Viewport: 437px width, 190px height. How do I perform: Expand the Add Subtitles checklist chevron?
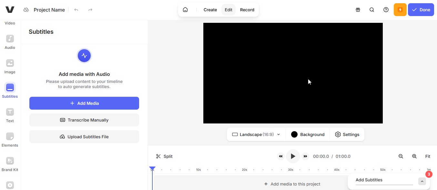coord(422,181)
